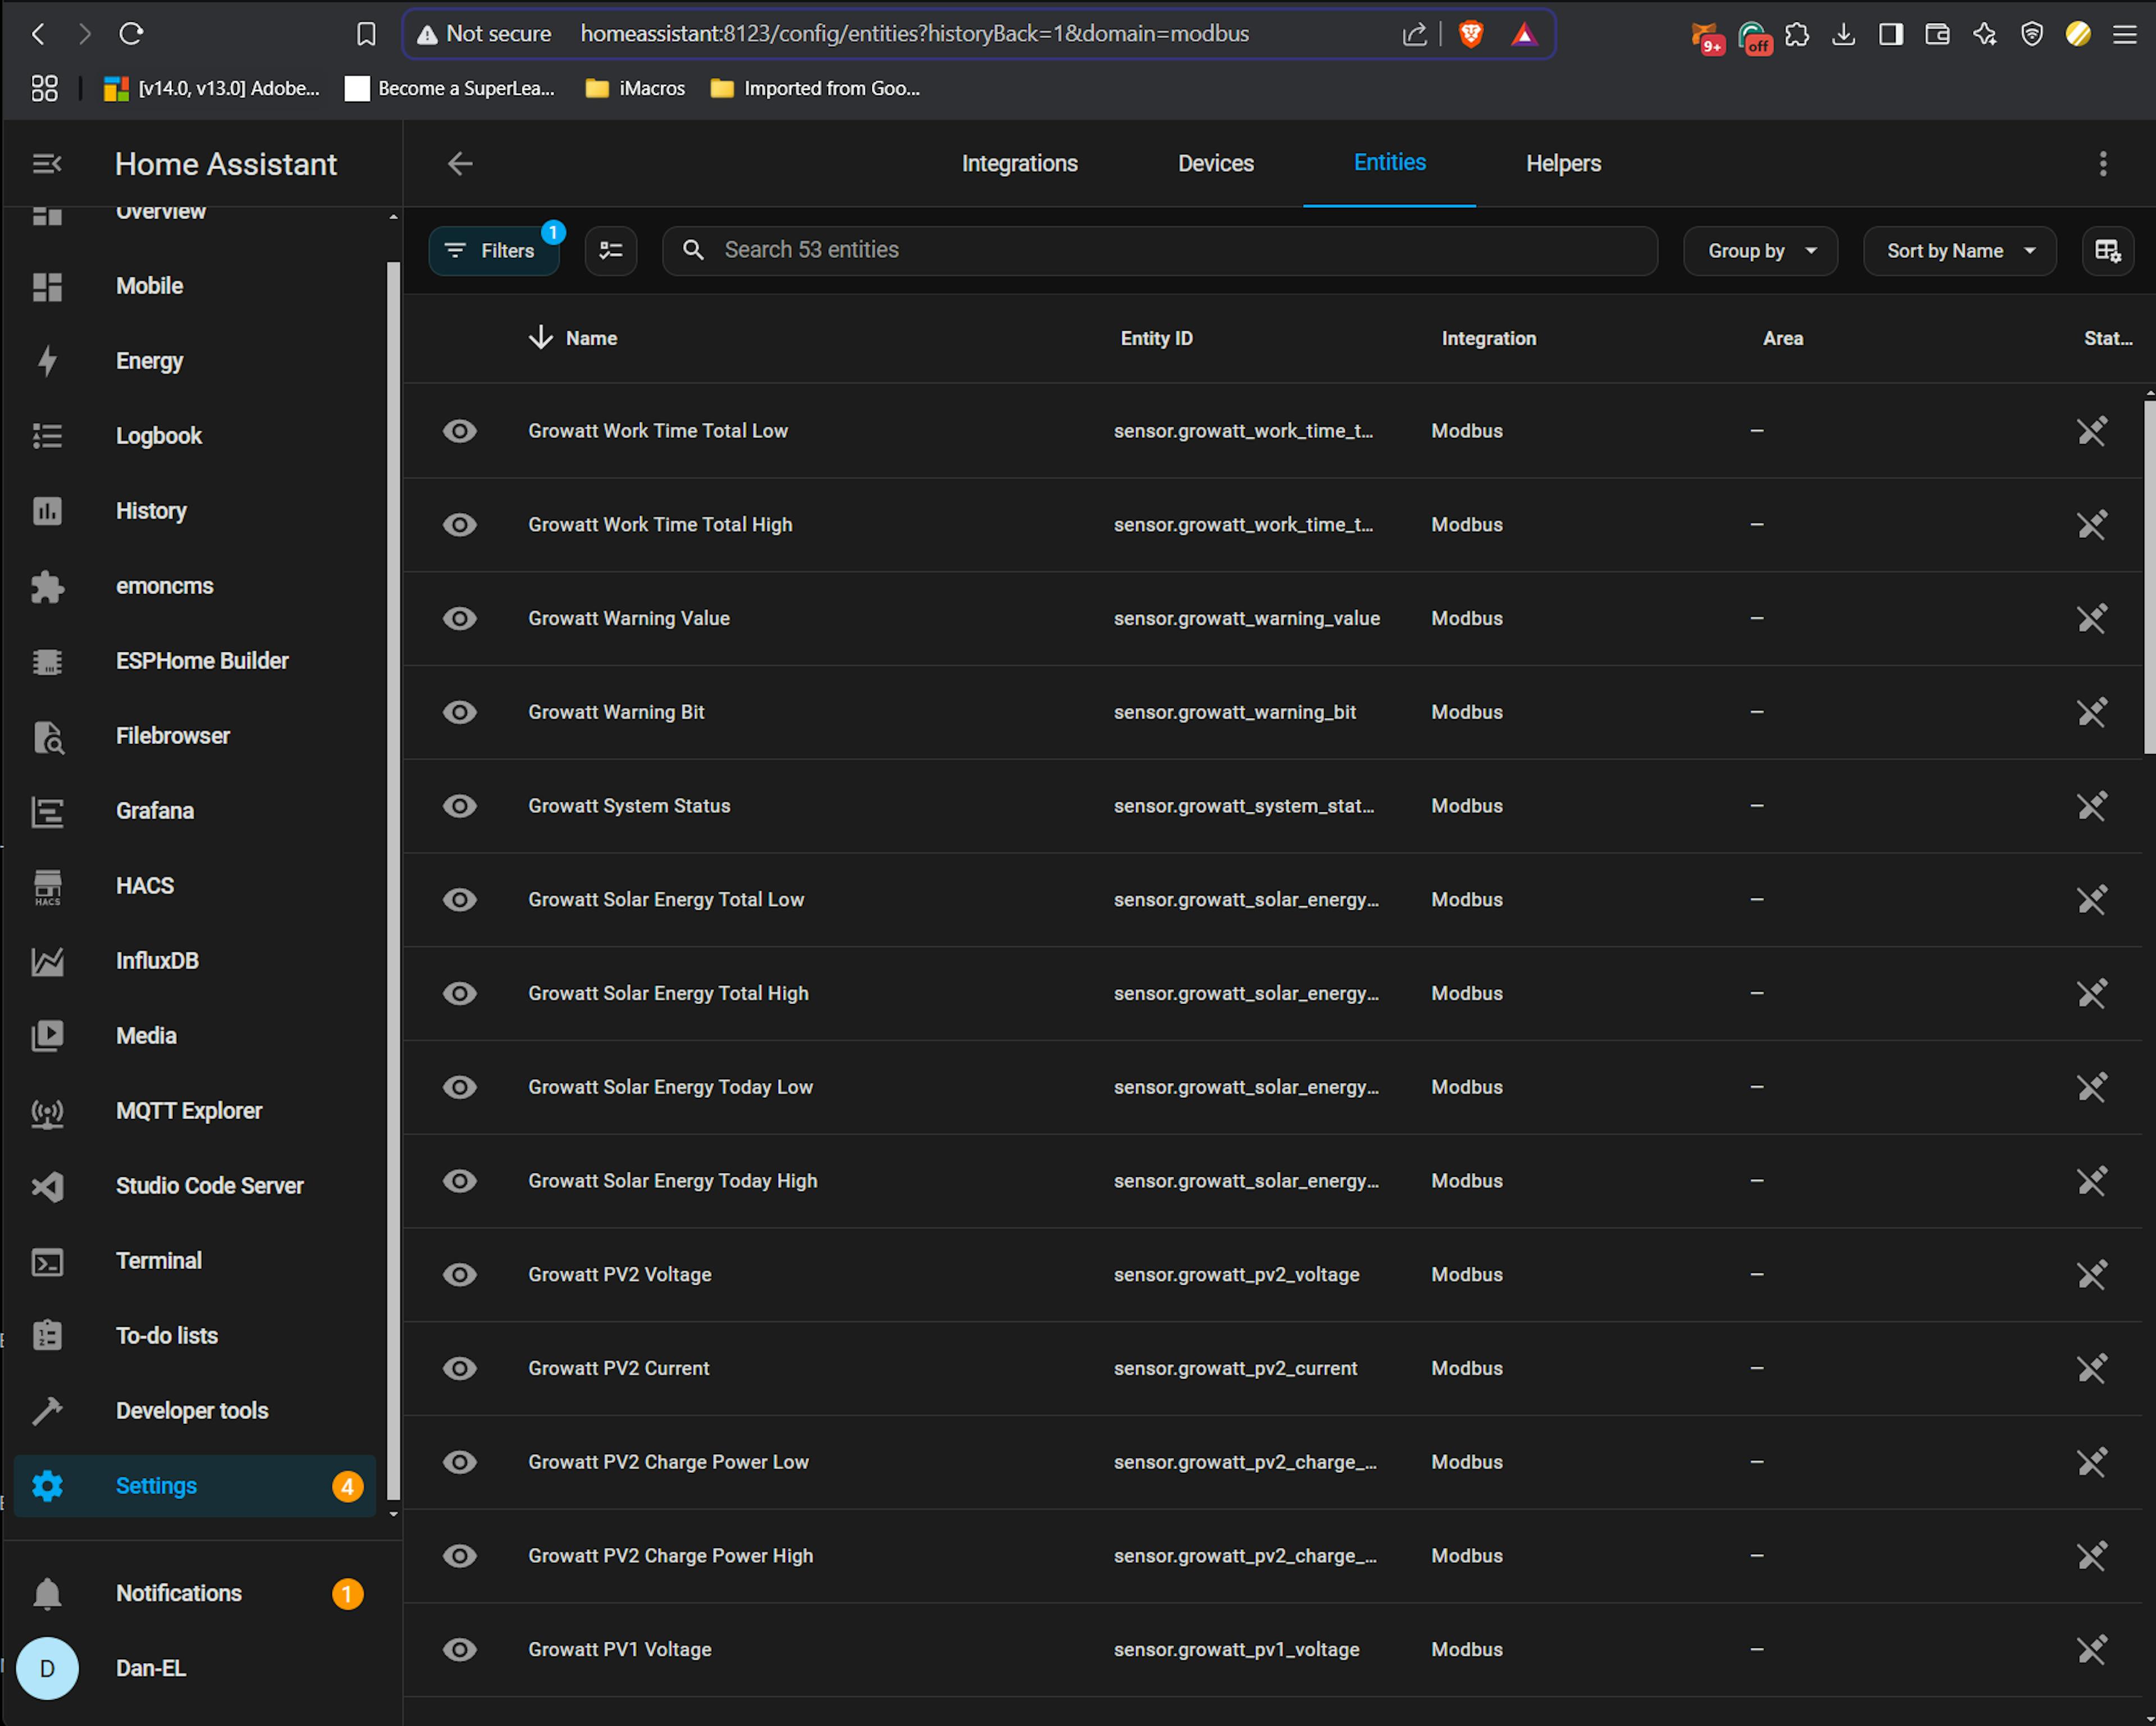Viewport: 2156px width, 1726px height.
Task: Open Studio Code Server from sidebar
Action: 209,1186
